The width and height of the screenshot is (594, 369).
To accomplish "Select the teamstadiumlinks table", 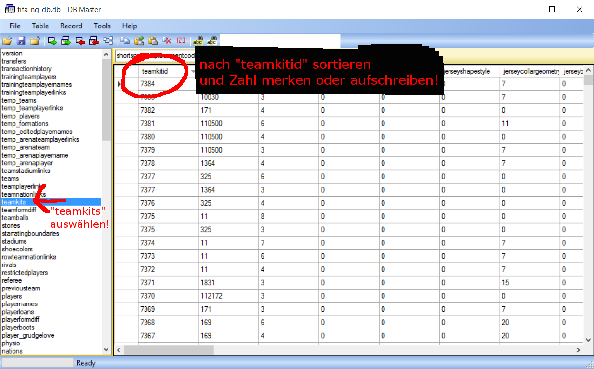I will 26,171.
